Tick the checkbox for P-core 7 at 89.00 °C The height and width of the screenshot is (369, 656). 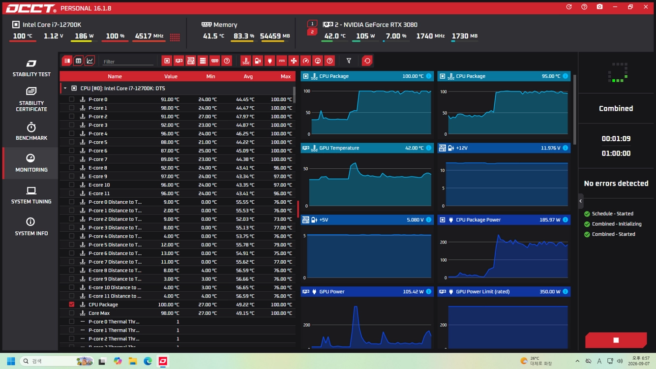72,159
